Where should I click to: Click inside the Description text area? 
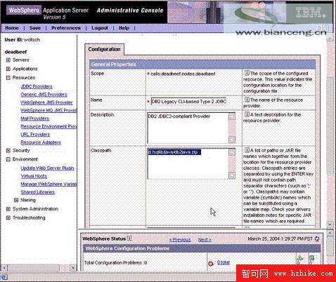click(x=188, y=128)
